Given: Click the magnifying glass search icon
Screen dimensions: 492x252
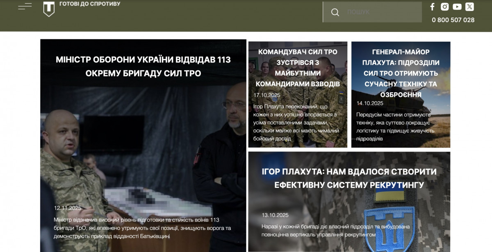Looking at the screenshot, I should (335, 12).
